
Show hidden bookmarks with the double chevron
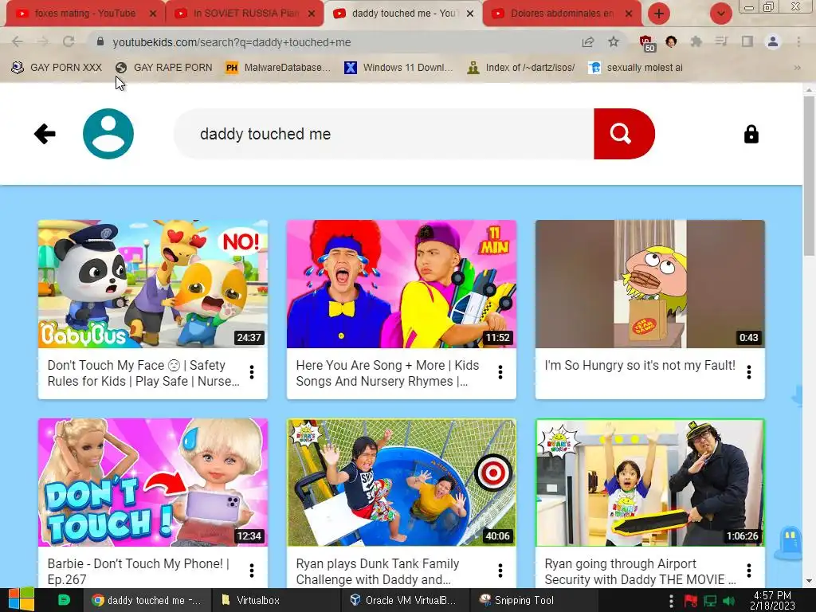(x=797, y=68)
